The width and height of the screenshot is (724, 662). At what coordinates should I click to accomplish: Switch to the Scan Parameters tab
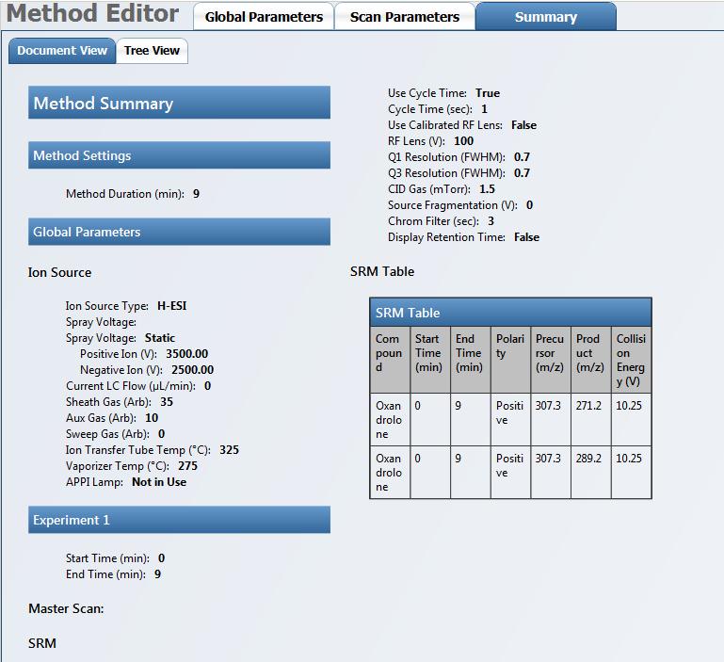coord(405,17)
